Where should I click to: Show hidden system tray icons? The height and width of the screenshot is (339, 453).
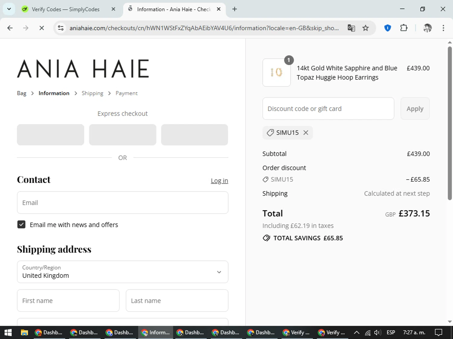point(357,332)
